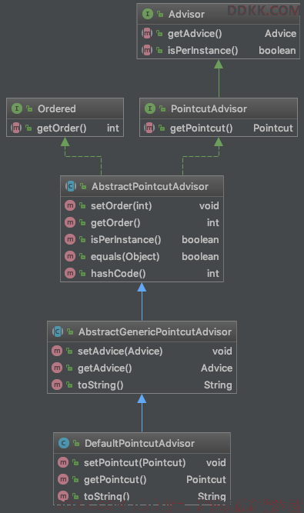304x513 pixels.
Task: Click the Advisor interface icon
Action: (148, 14)
